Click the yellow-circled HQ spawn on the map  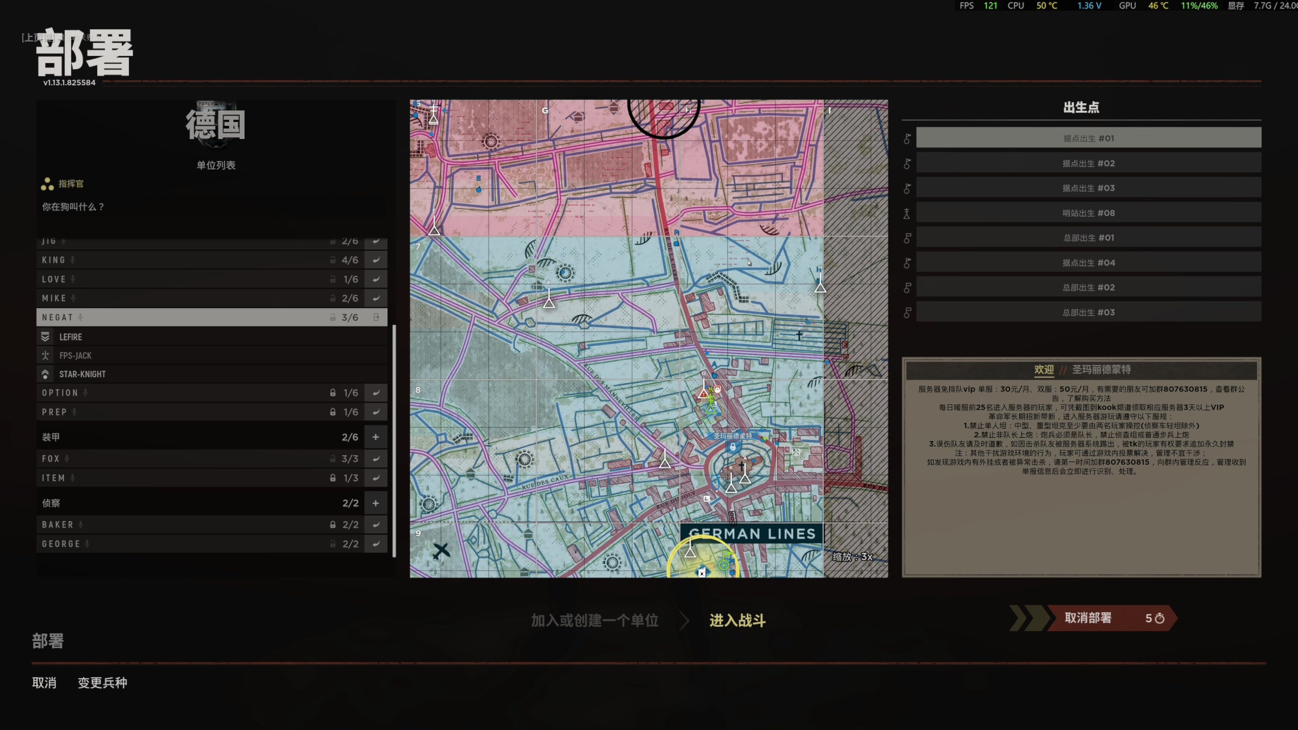click(x=702, y=558)
